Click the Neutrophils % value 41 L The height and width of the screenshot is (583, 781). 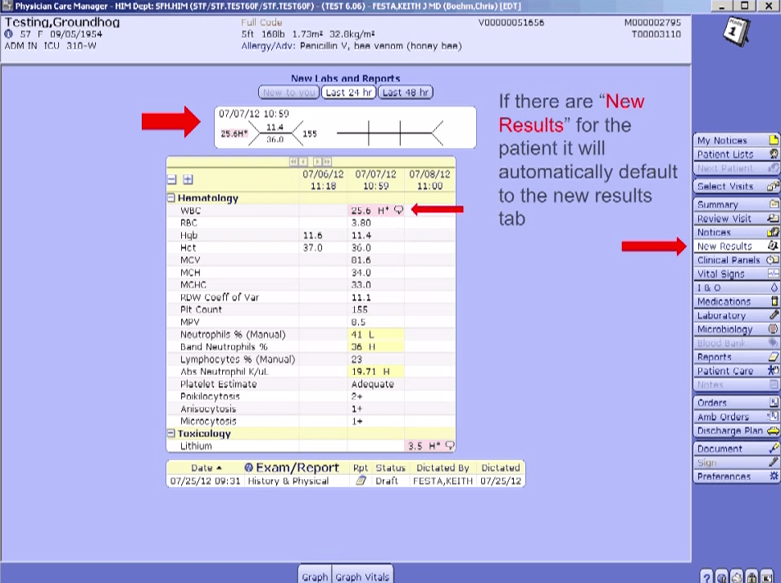click(362, 334)
